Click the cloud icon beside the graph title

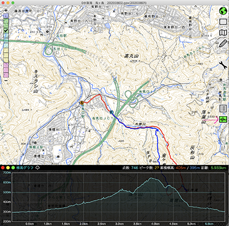(38, 168)
